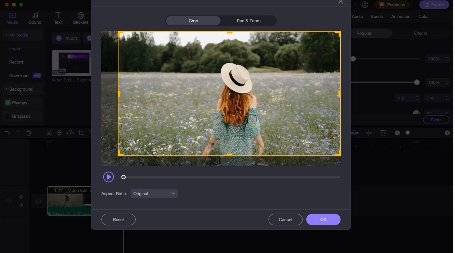
Task: Toggle video track visibility eye icon
Action: tap(21, 197)
